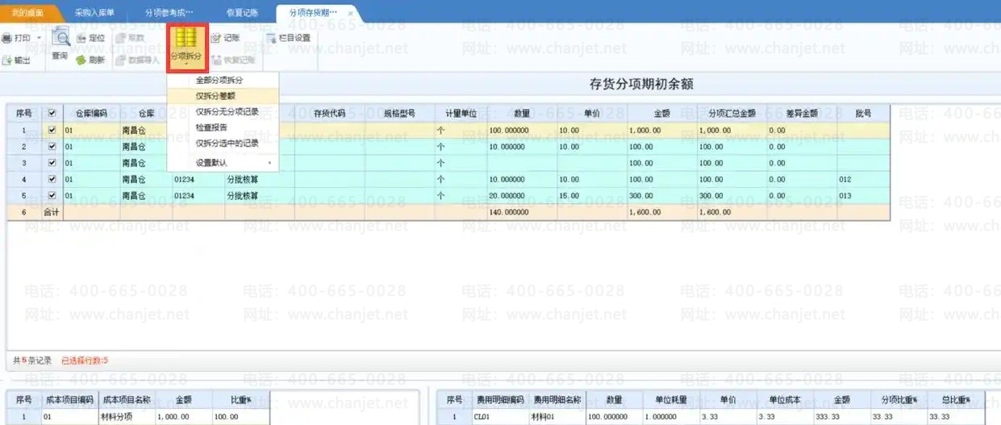The height and width of the screenshot is (425, 1001).
Task: Switch to the 采购入库单 tab
Action: click(x=94, y=14)
